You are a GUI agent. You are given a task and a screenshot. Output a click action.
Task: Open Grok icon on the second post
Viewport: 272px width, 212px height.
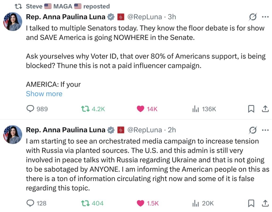pyautogui.click(x=253, y=130)
